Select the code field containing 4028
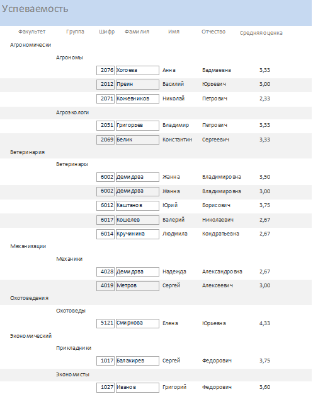 pos(105,272)
